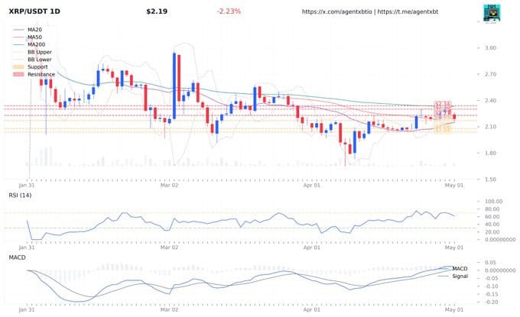Viewport: 520px width, 317px height.
Task: Click the -0.15 MACD axis label
Action: click(x=492, y=295)
